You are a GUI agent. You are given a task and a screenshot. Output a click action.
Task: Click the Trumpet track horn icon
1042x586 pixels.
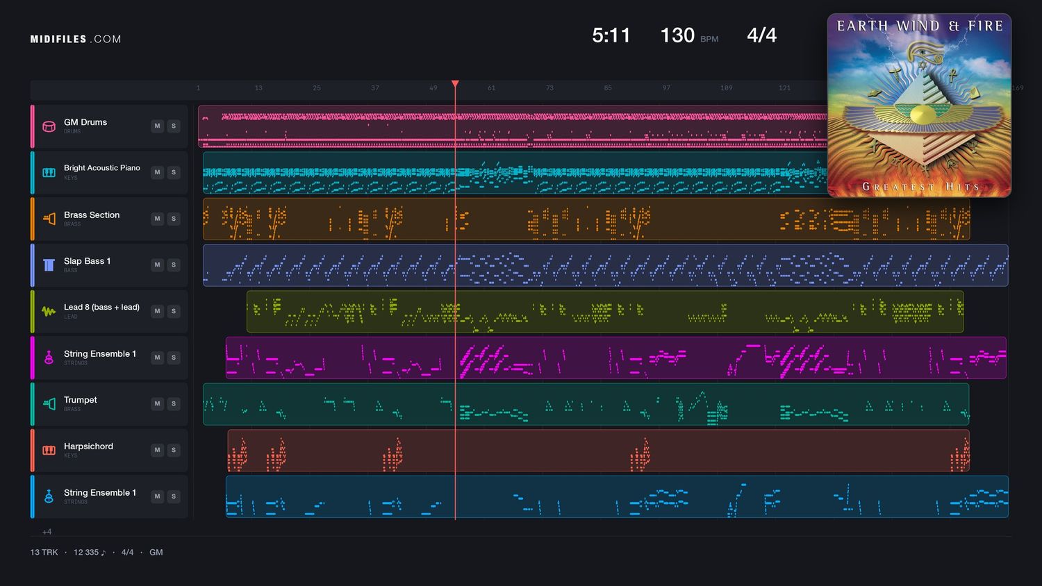point(49,404)
